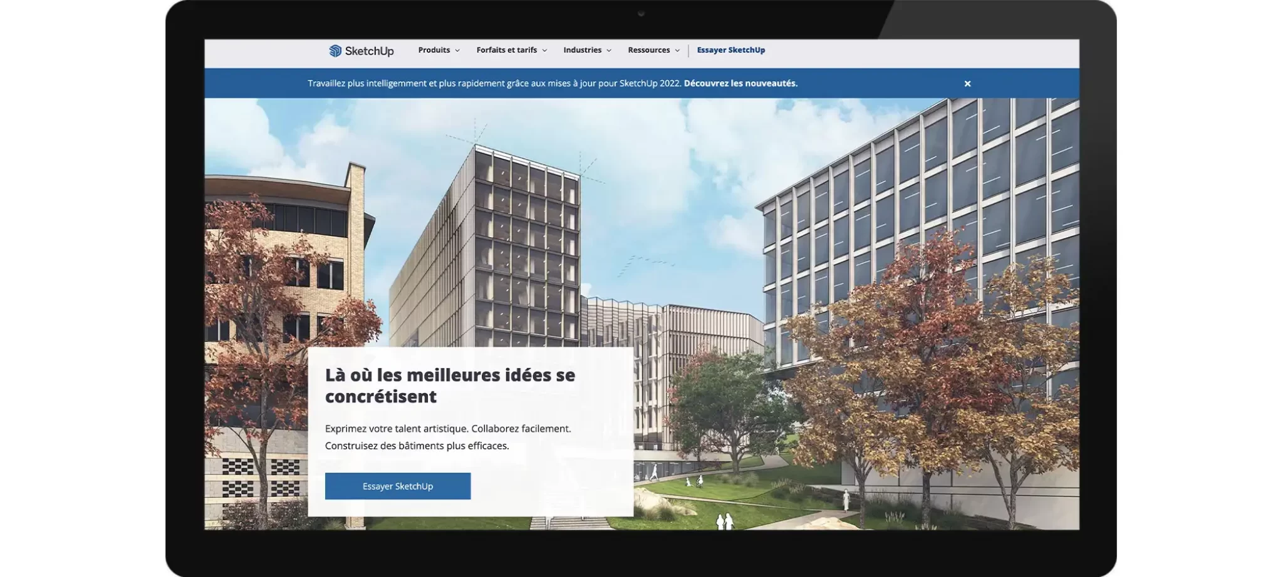The width and height of the screenshot is (1283, 577).
Task: Open the Produits menu
Action: coord(439,50)
